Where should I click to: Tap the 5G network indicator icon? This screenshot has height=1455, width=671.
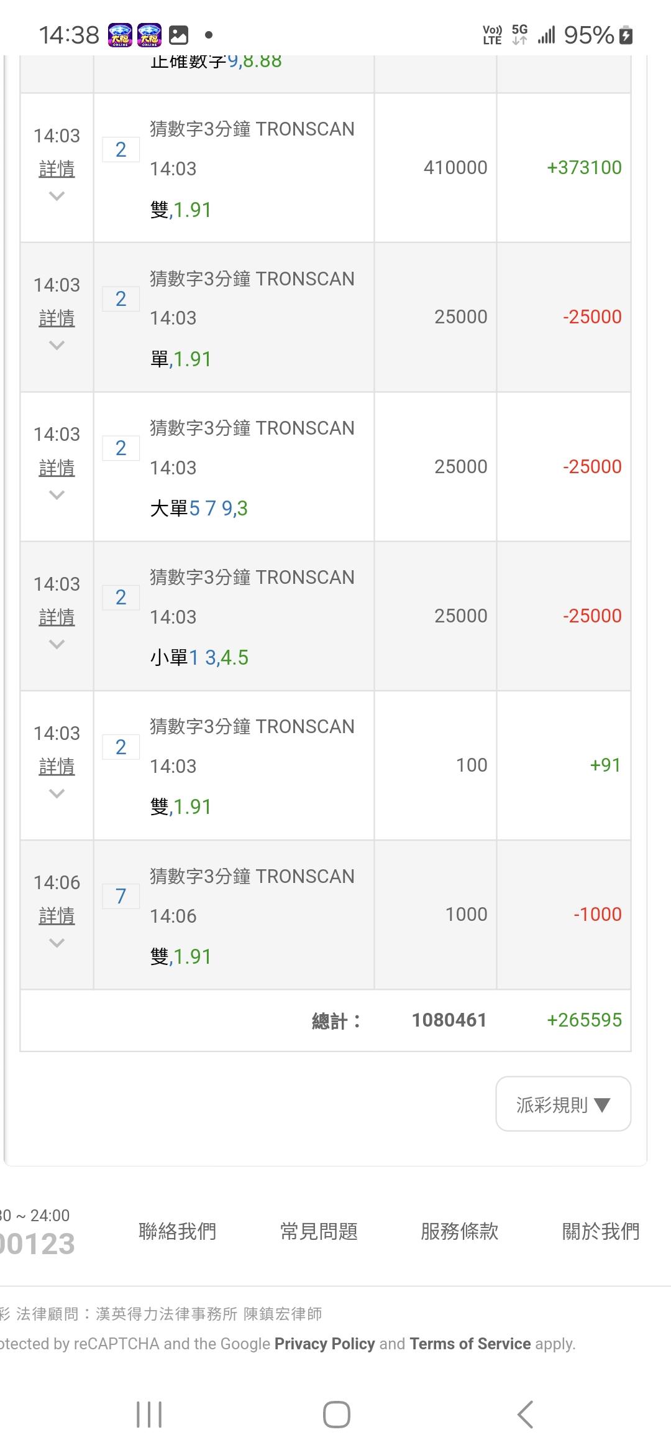tap(519, 35)
